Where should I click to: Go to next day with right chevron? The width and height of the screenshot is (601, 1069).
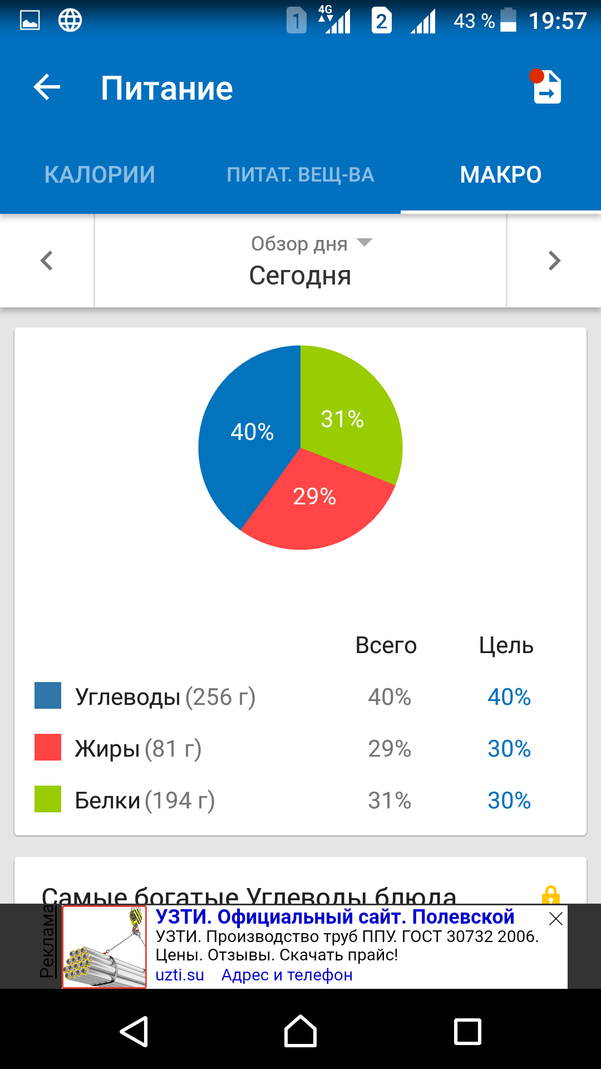[x=554, y=261]
